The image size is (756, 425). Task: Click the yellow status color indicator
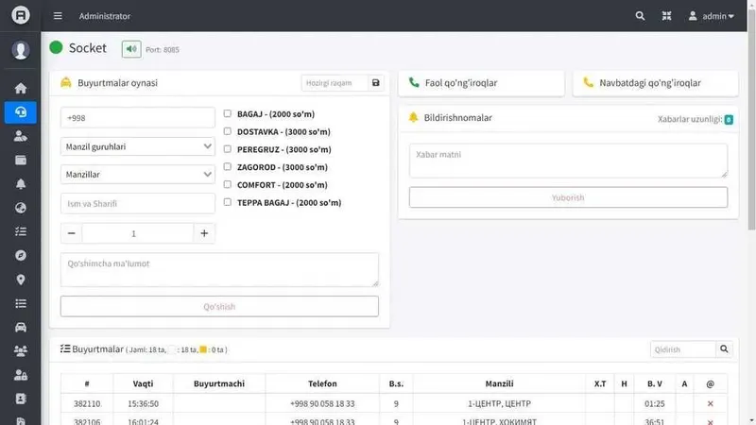coord(203,349)
